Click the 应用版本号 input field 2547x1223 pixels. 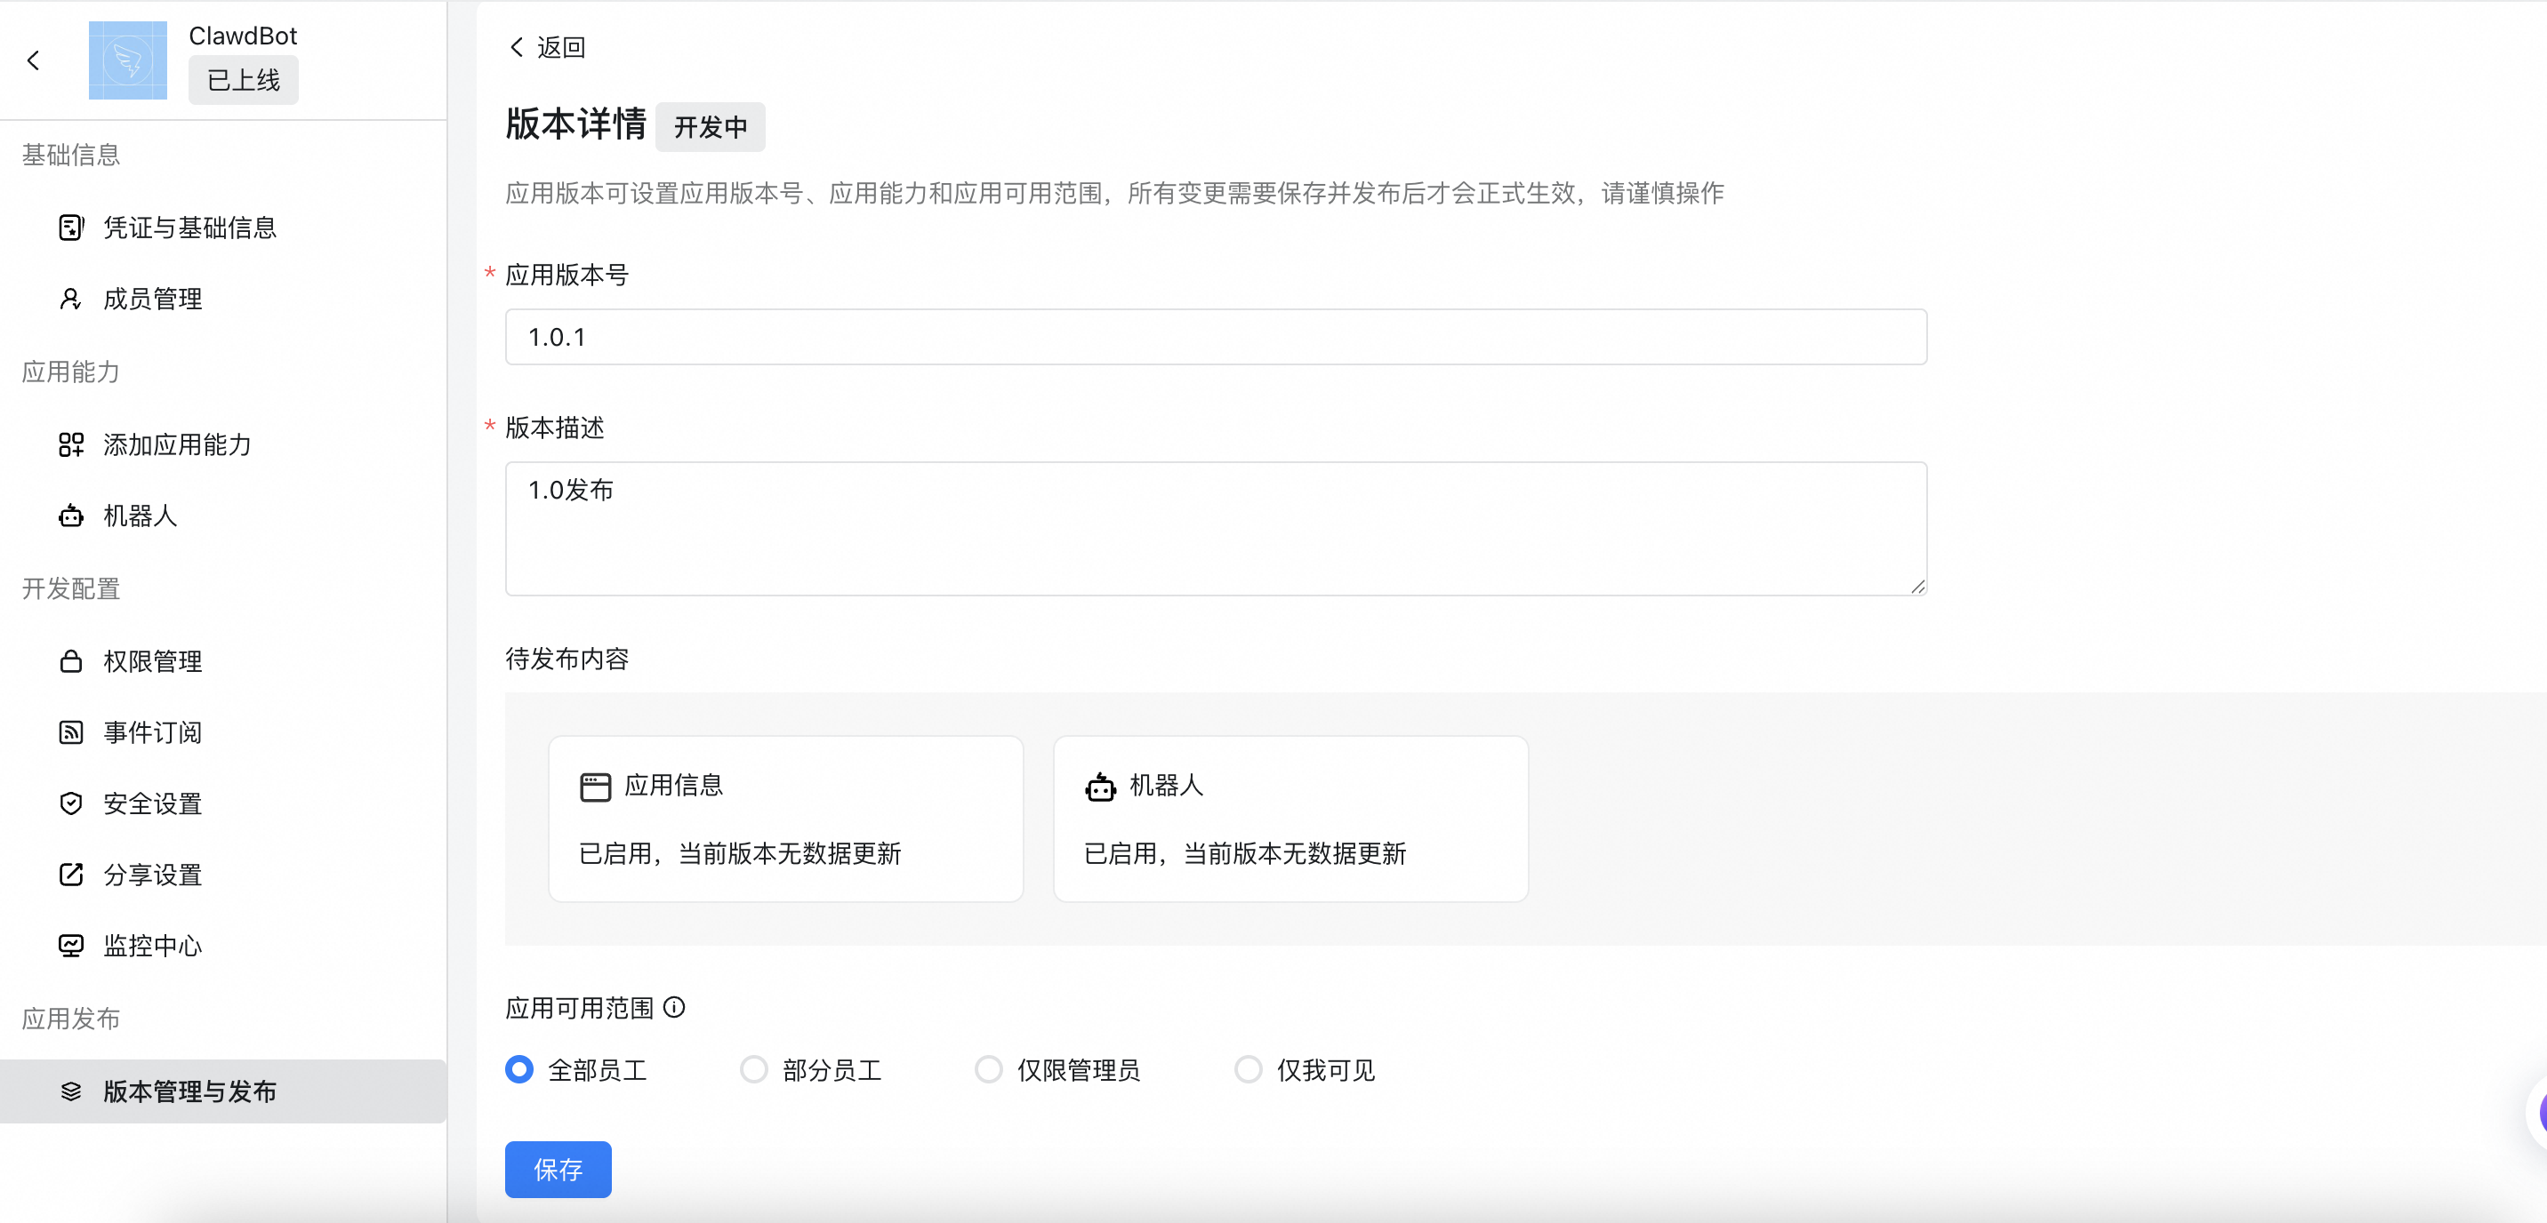click(x=1215, y=337)
